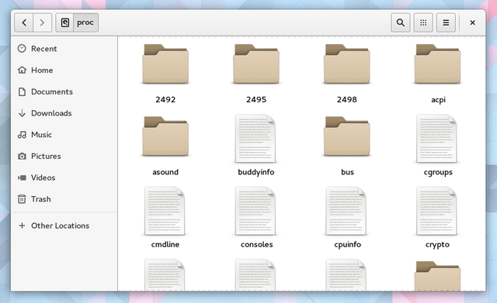Click the Pictures camera icon
This screenshot has width=497, height=303.
22,157
